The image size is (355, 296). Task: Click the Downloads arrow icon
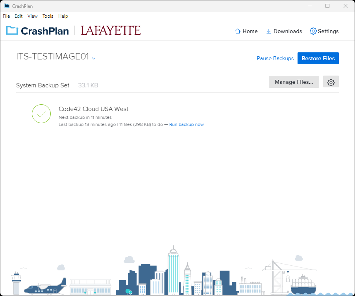pos(268,31)
